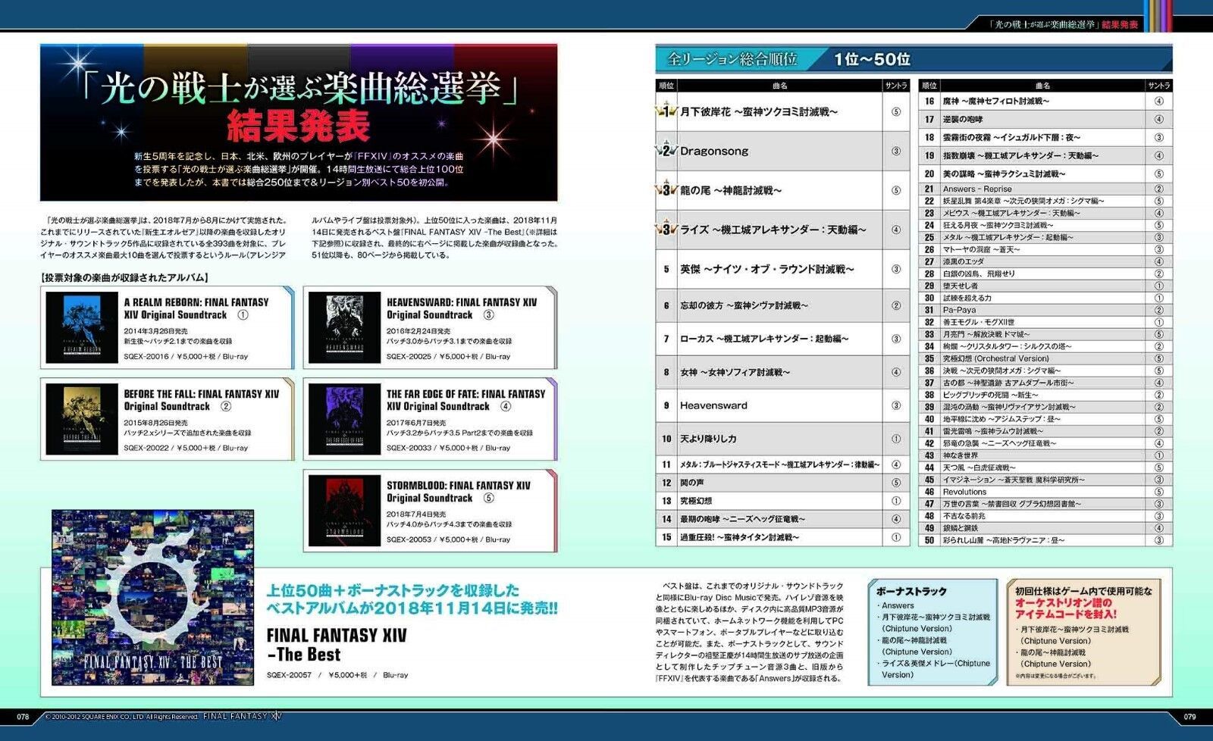
Task: Click the SQEX-20053 catalog number line
Action: [448, 539]
